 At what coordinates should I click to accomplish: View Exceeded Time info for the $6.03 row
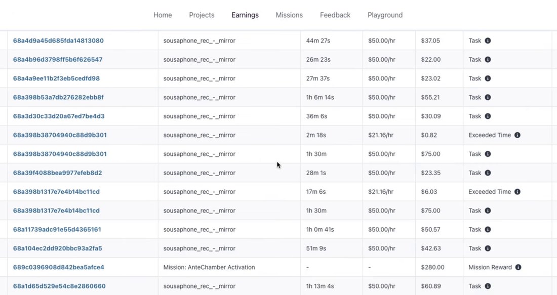click(x=517, y=192)
